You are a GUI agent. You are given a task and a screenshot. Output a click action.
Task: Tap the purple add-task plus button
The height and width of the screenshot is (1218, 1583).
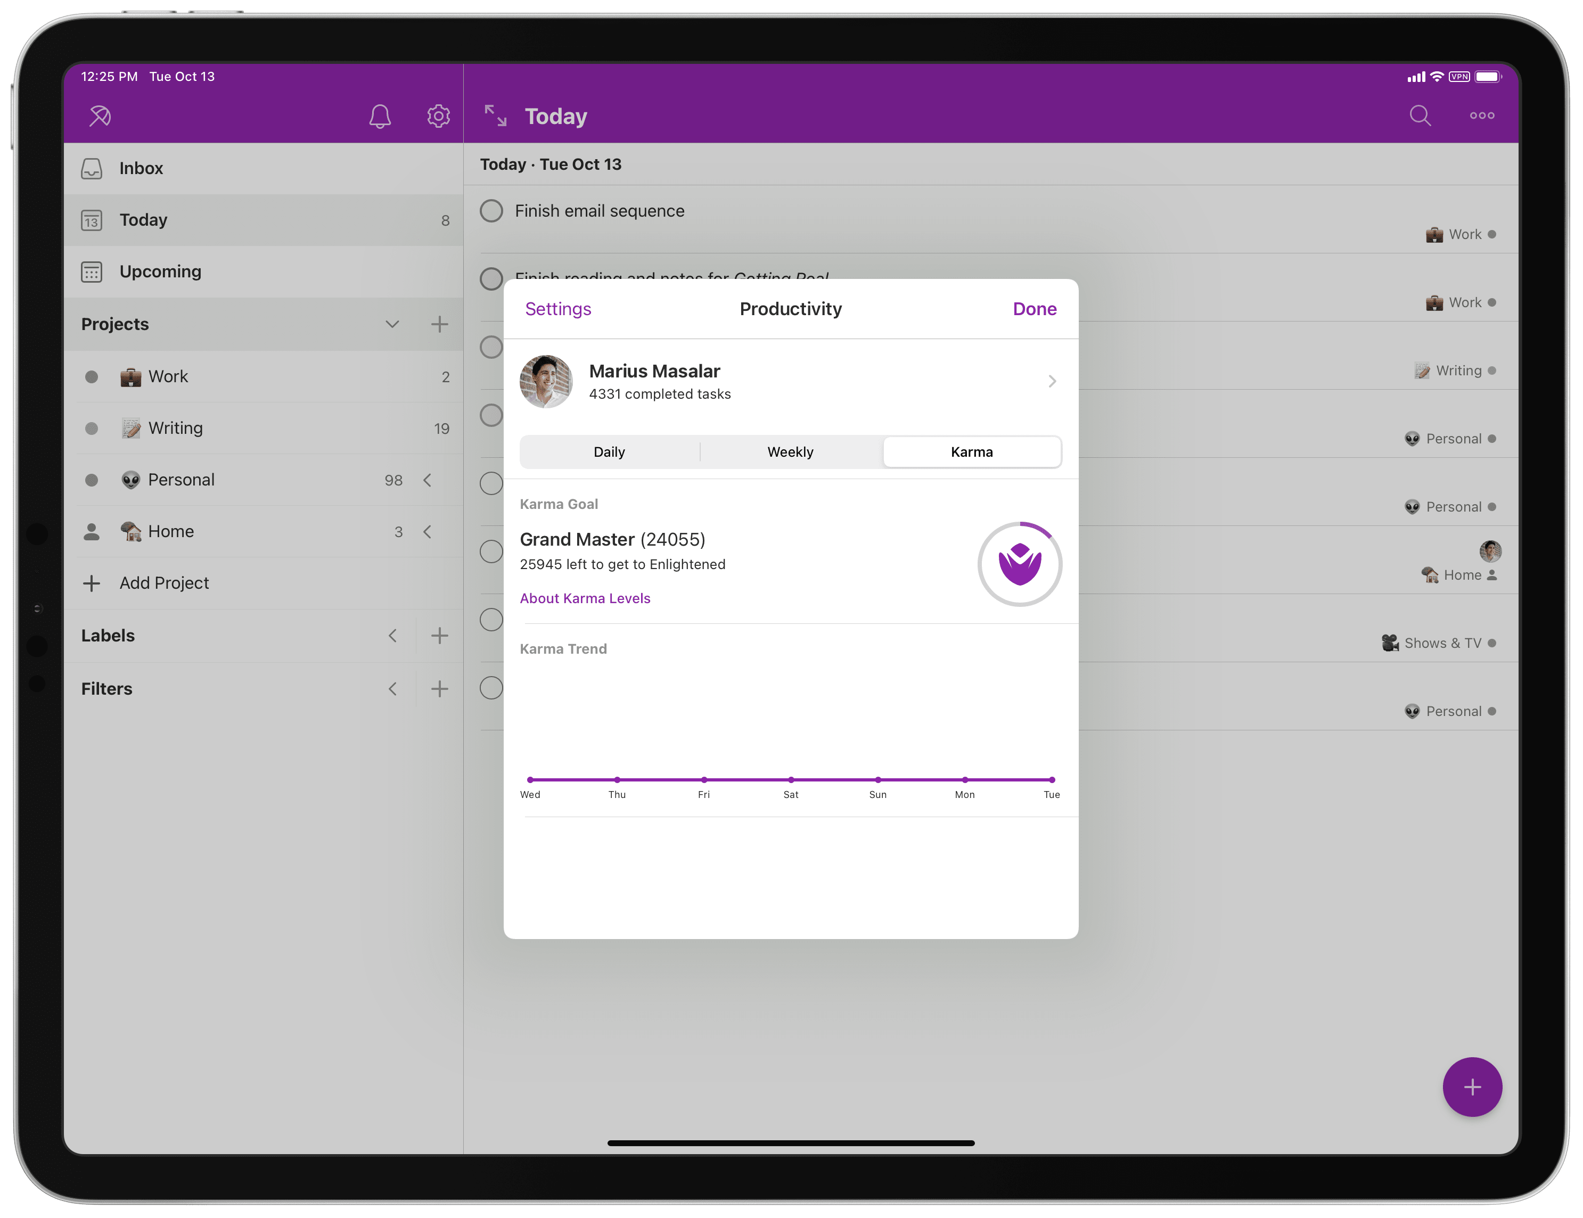(x=1472, y=1087)
